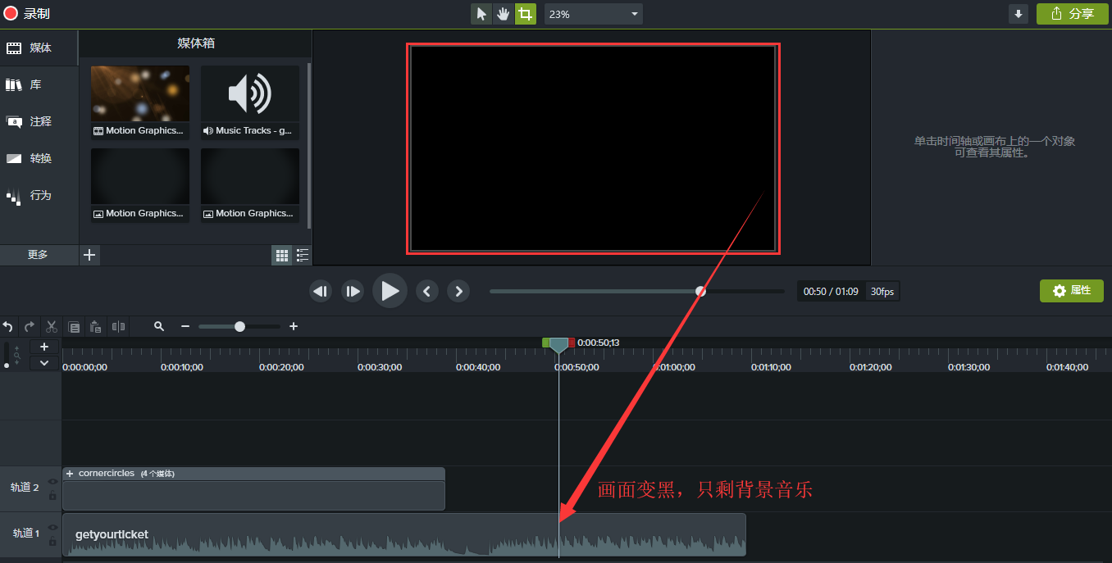Viewport: 1112px width, 563px height.
Task: Click the split clip icon
Action: point(119,326)
